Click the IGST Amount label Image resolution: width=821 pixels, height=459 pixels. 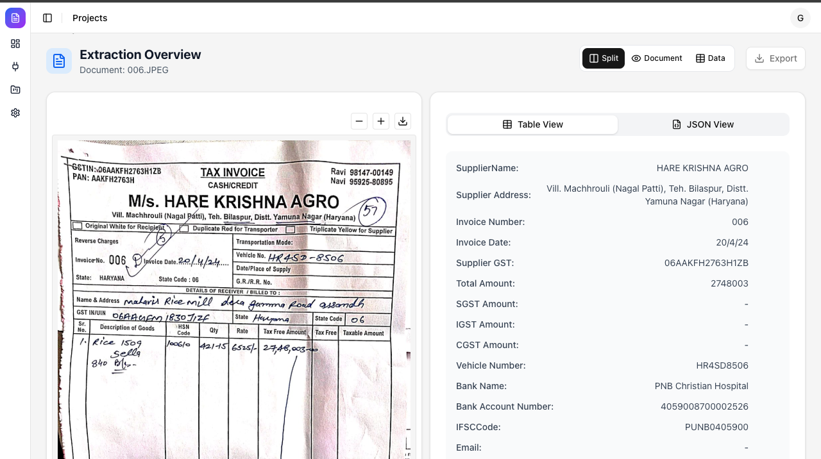[x=487, y=324]
